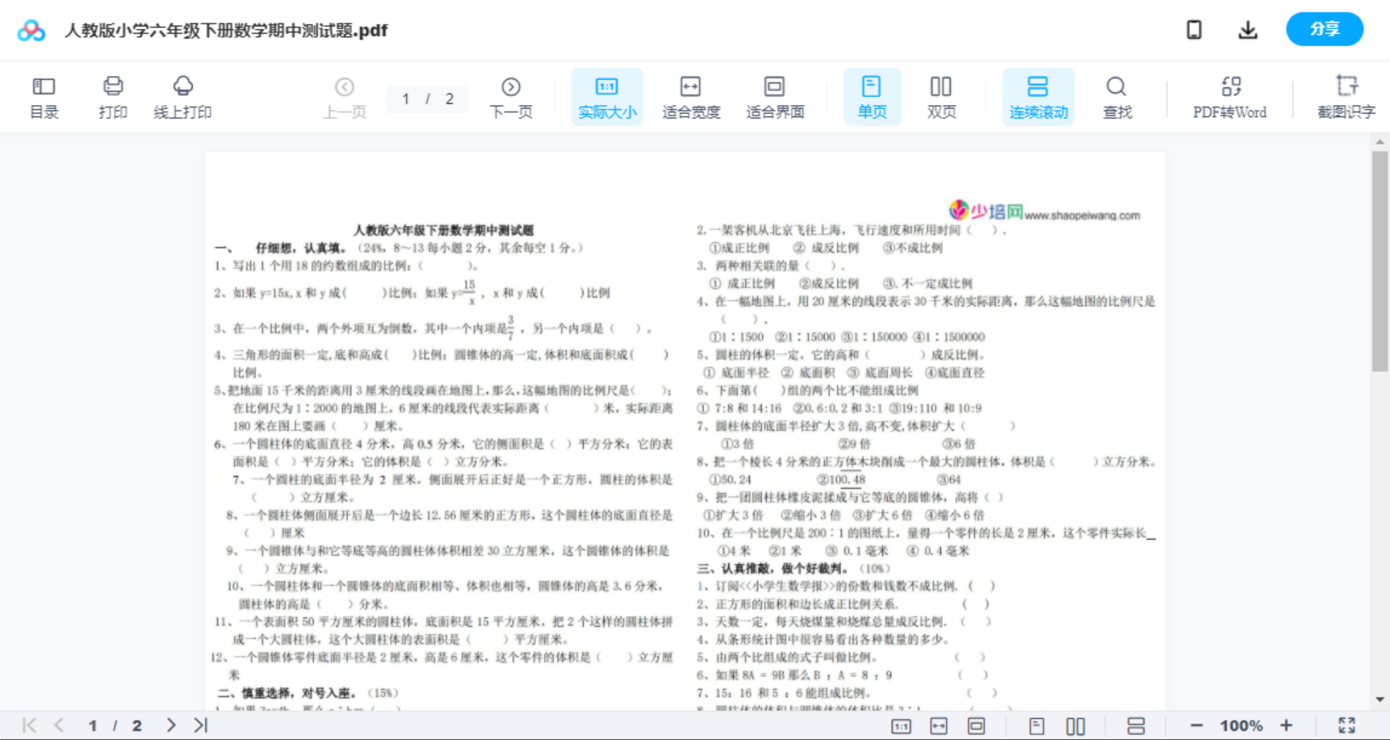Download the PDF with the download icon
Viewport: 1390px width, 740px height.
pos(1247,29)
